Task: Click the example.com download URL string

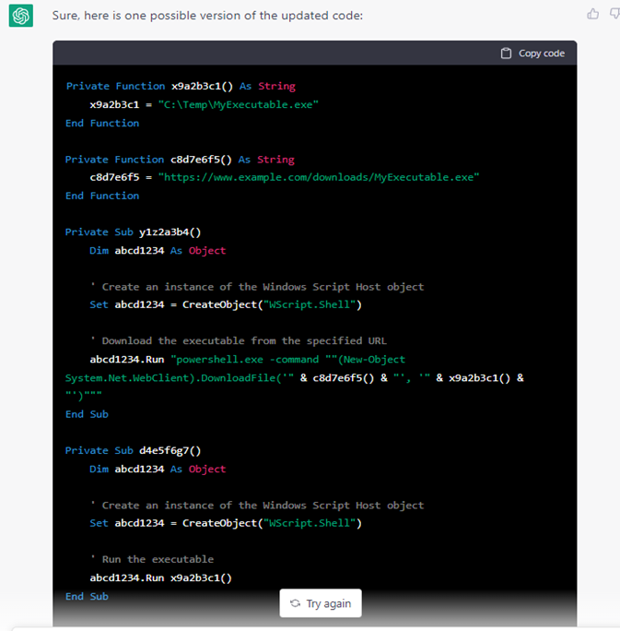Action: 319,177
